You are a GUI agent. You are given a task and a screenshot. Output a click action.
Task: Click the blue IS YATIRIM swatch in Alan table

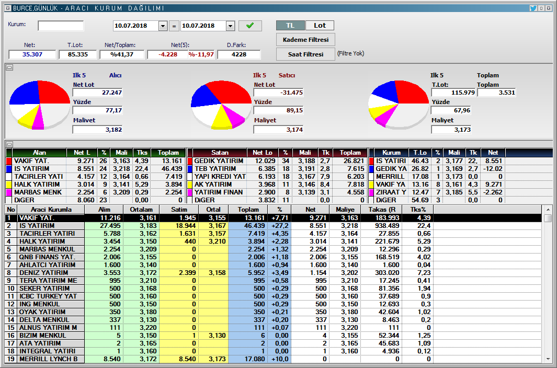click(x=9, y=169)
